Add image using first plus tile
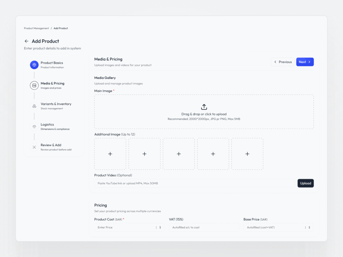Image resolution: width=343 pixels, height=257 pixels. point(110,154)
